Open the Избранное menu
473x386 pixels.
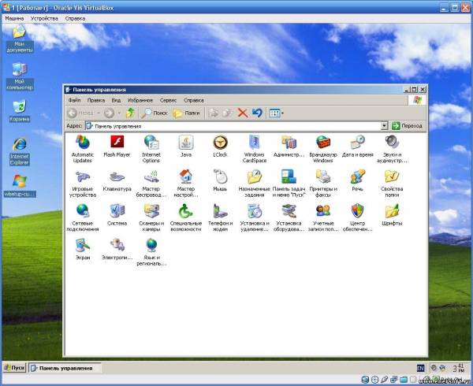140,100
